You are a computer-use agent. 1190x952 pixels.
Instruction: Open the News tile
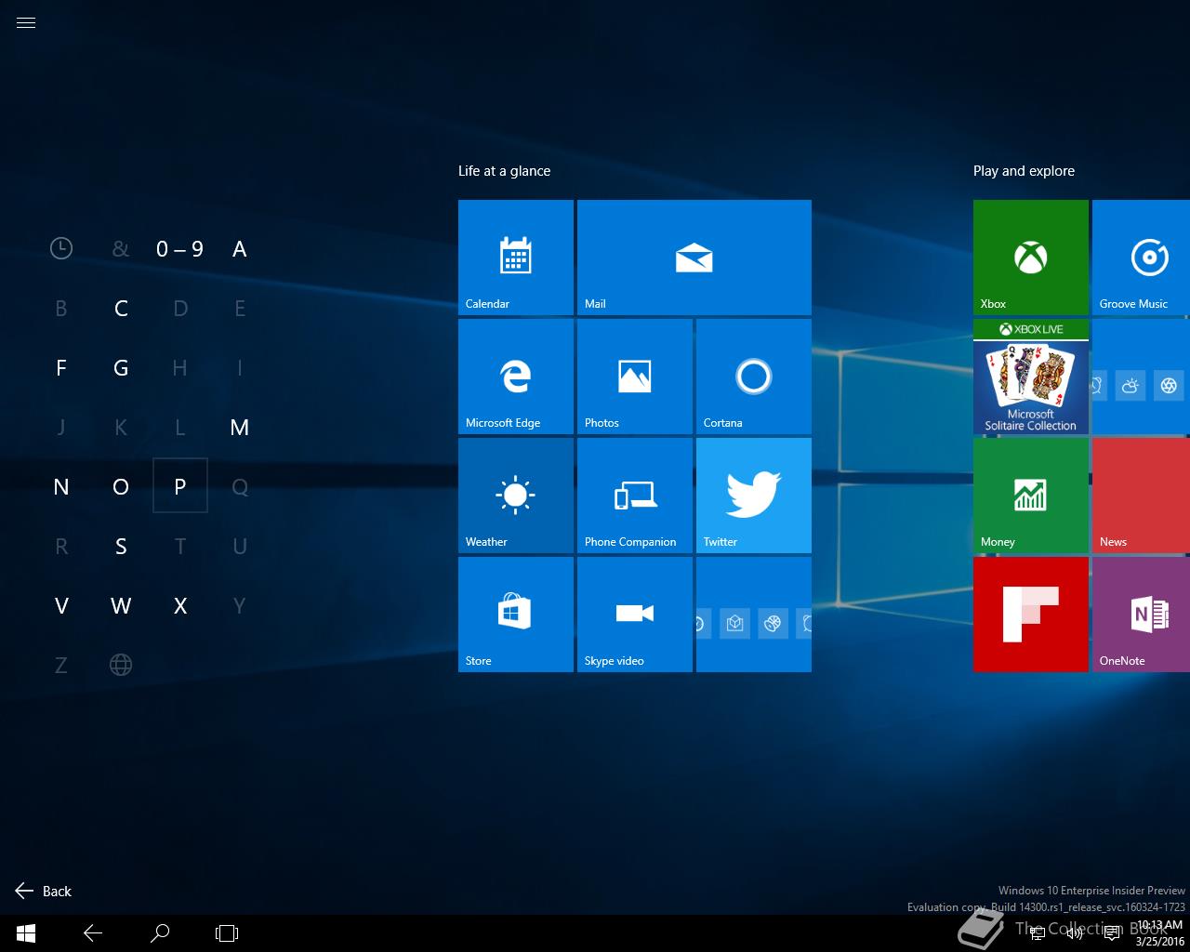click(1141, 496)
